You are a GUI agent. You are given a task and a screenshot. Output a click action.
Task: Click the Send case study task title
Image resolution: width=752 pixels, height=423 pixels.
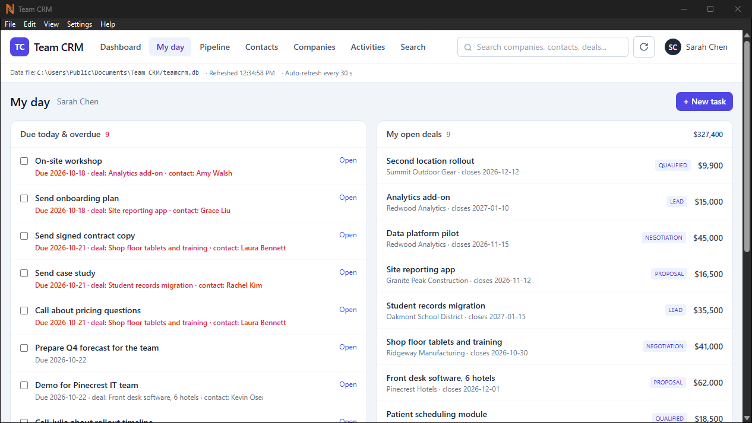65,273
